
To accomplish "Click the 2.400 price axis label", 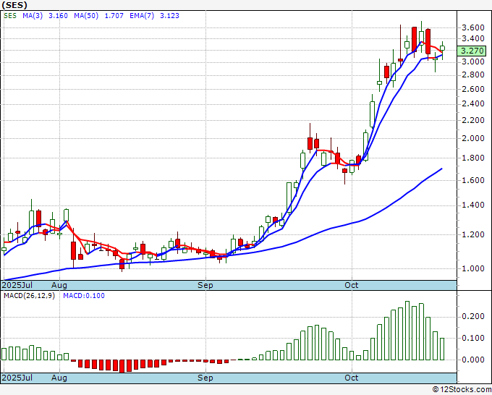I will click(x=473, y=104).
